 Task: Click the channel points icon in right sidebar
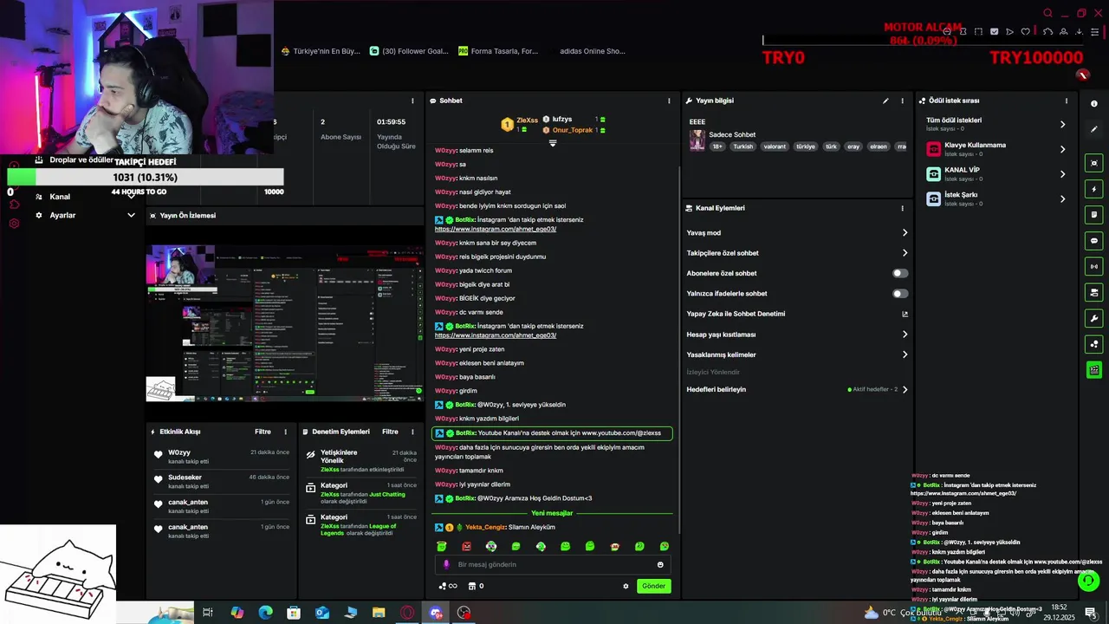[x=1094, y=344]
